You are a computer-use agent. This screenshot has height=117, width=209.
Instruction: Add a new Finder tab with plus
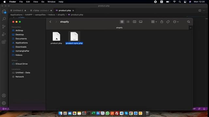pos(191,28)
